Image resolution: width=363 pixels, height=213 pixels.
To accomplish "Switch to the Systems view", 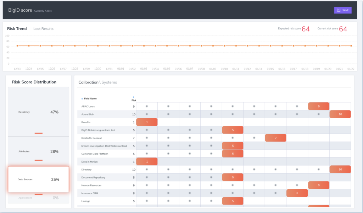I will point(109,82).
